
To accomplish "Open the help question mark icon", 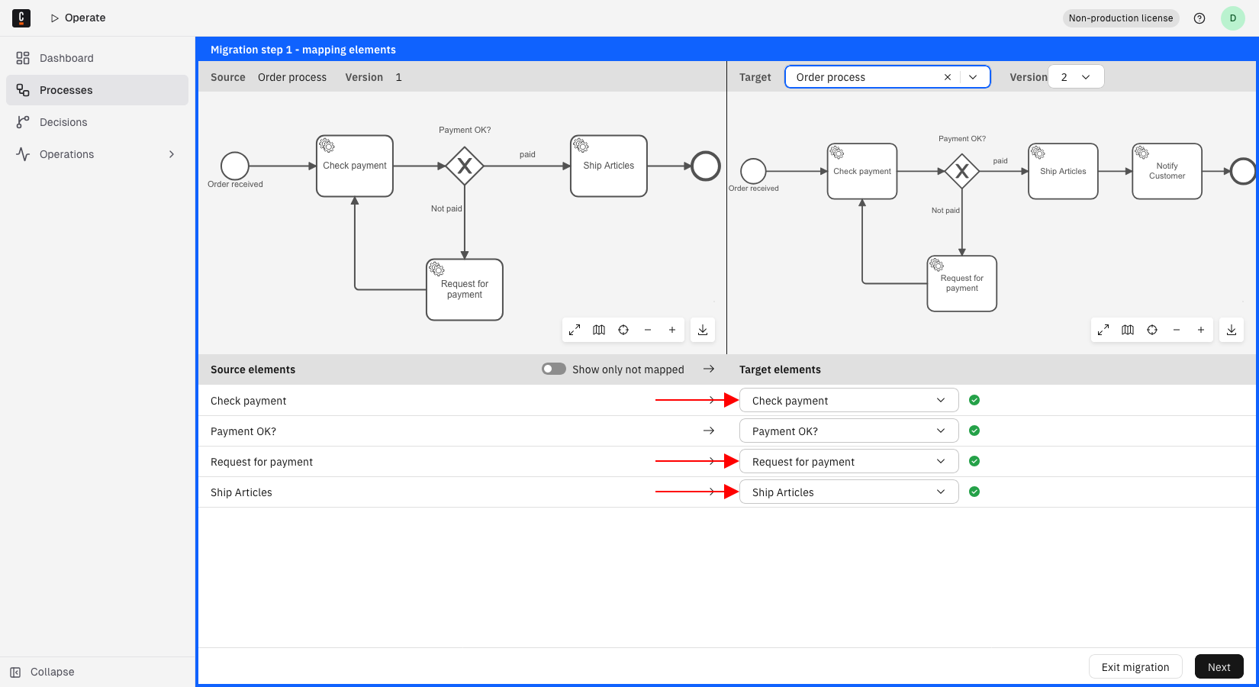I will pos(1199,18).
